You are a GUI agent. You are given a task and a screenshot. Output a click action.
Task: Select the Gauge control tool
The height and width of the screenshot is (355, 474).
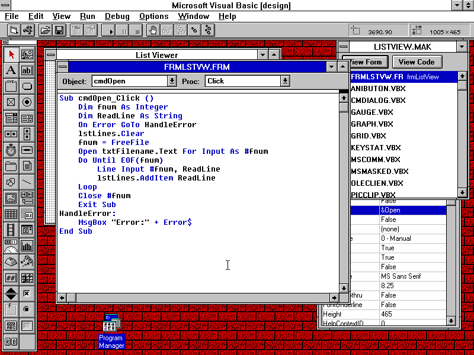[11, 246]
